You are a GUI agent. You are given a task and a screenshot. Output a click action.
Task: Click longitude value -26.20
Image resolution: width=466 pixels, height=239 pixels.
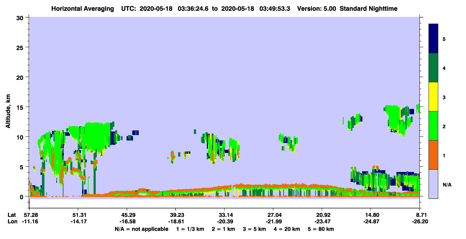pyautogui.click(x=419, y=222)
